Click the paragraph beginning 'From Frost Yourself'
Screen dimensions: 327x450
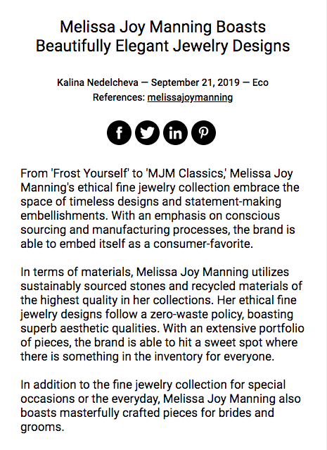click(160, 208)
